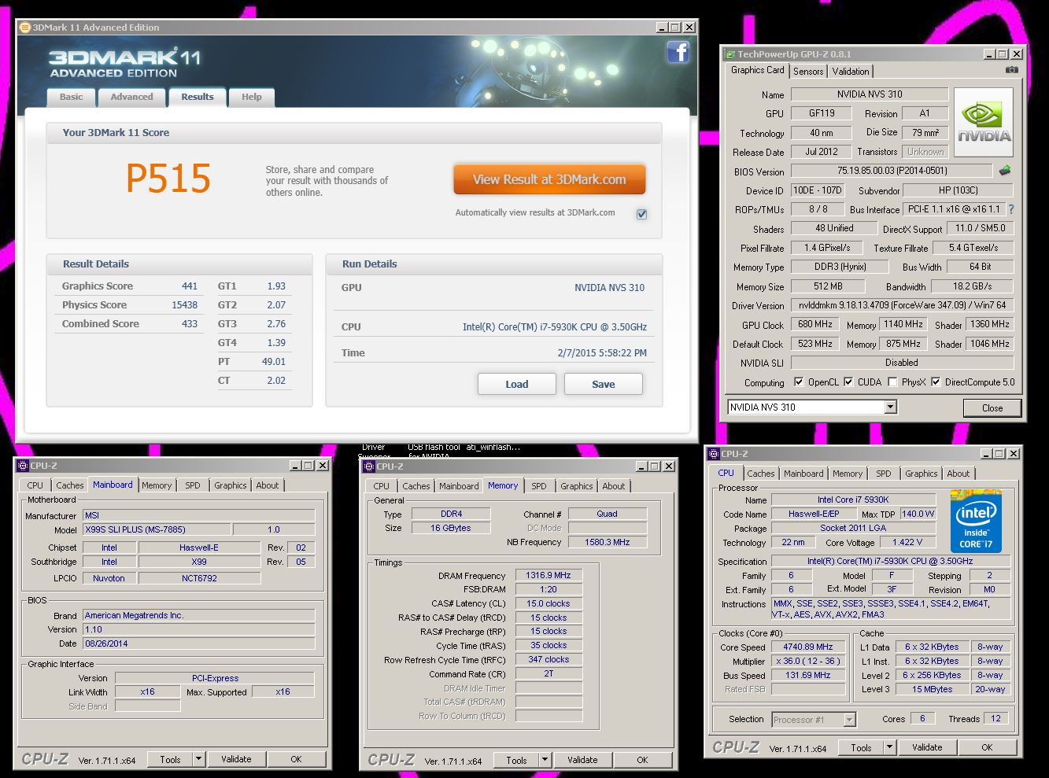Click the BIOS Date value 08/26/2014
This screenshot has height=778, width=1049.
click(x=199, y=643)
